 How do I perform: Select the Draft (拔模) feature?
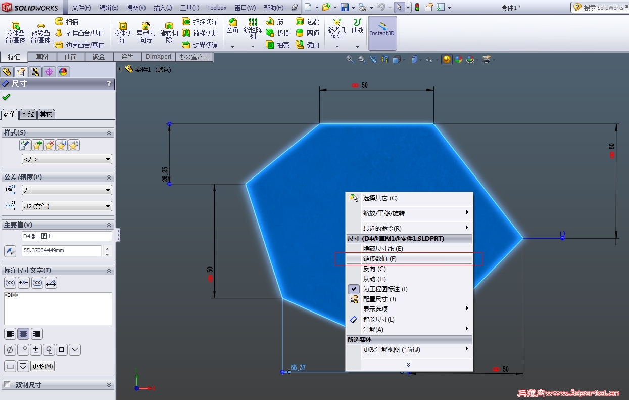tap(277, 33)
